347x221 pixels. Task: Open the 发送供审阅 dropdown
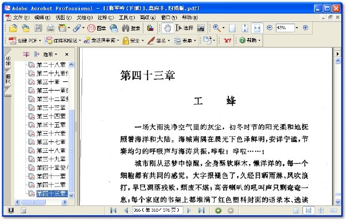101,40
